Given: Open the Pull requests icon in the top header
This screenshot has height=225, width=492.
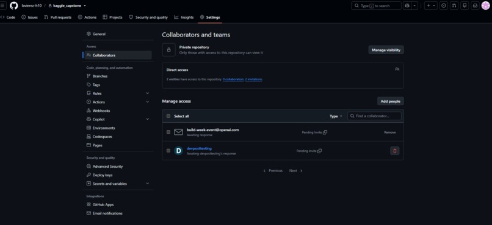Looking at the screenshot, I should tap(454, 5).
